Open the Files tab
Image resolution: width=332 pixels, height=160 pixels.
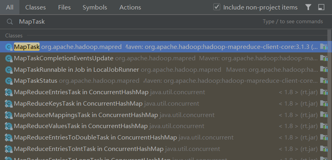64,7
